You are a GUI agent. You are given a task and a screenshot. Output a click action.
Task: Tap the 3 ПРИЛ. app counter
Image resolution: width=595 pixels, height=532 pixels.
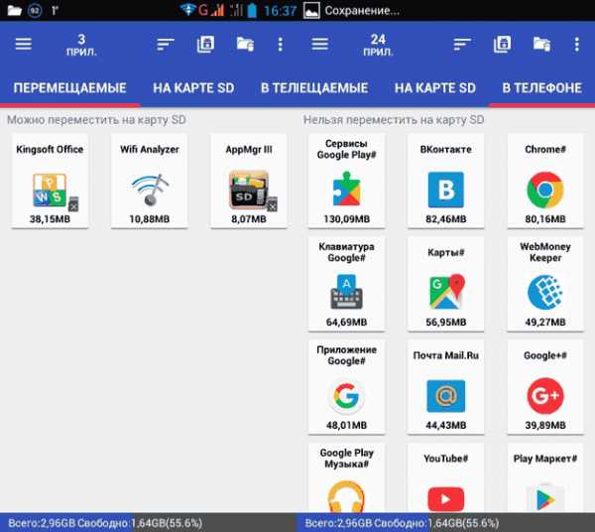81,45
